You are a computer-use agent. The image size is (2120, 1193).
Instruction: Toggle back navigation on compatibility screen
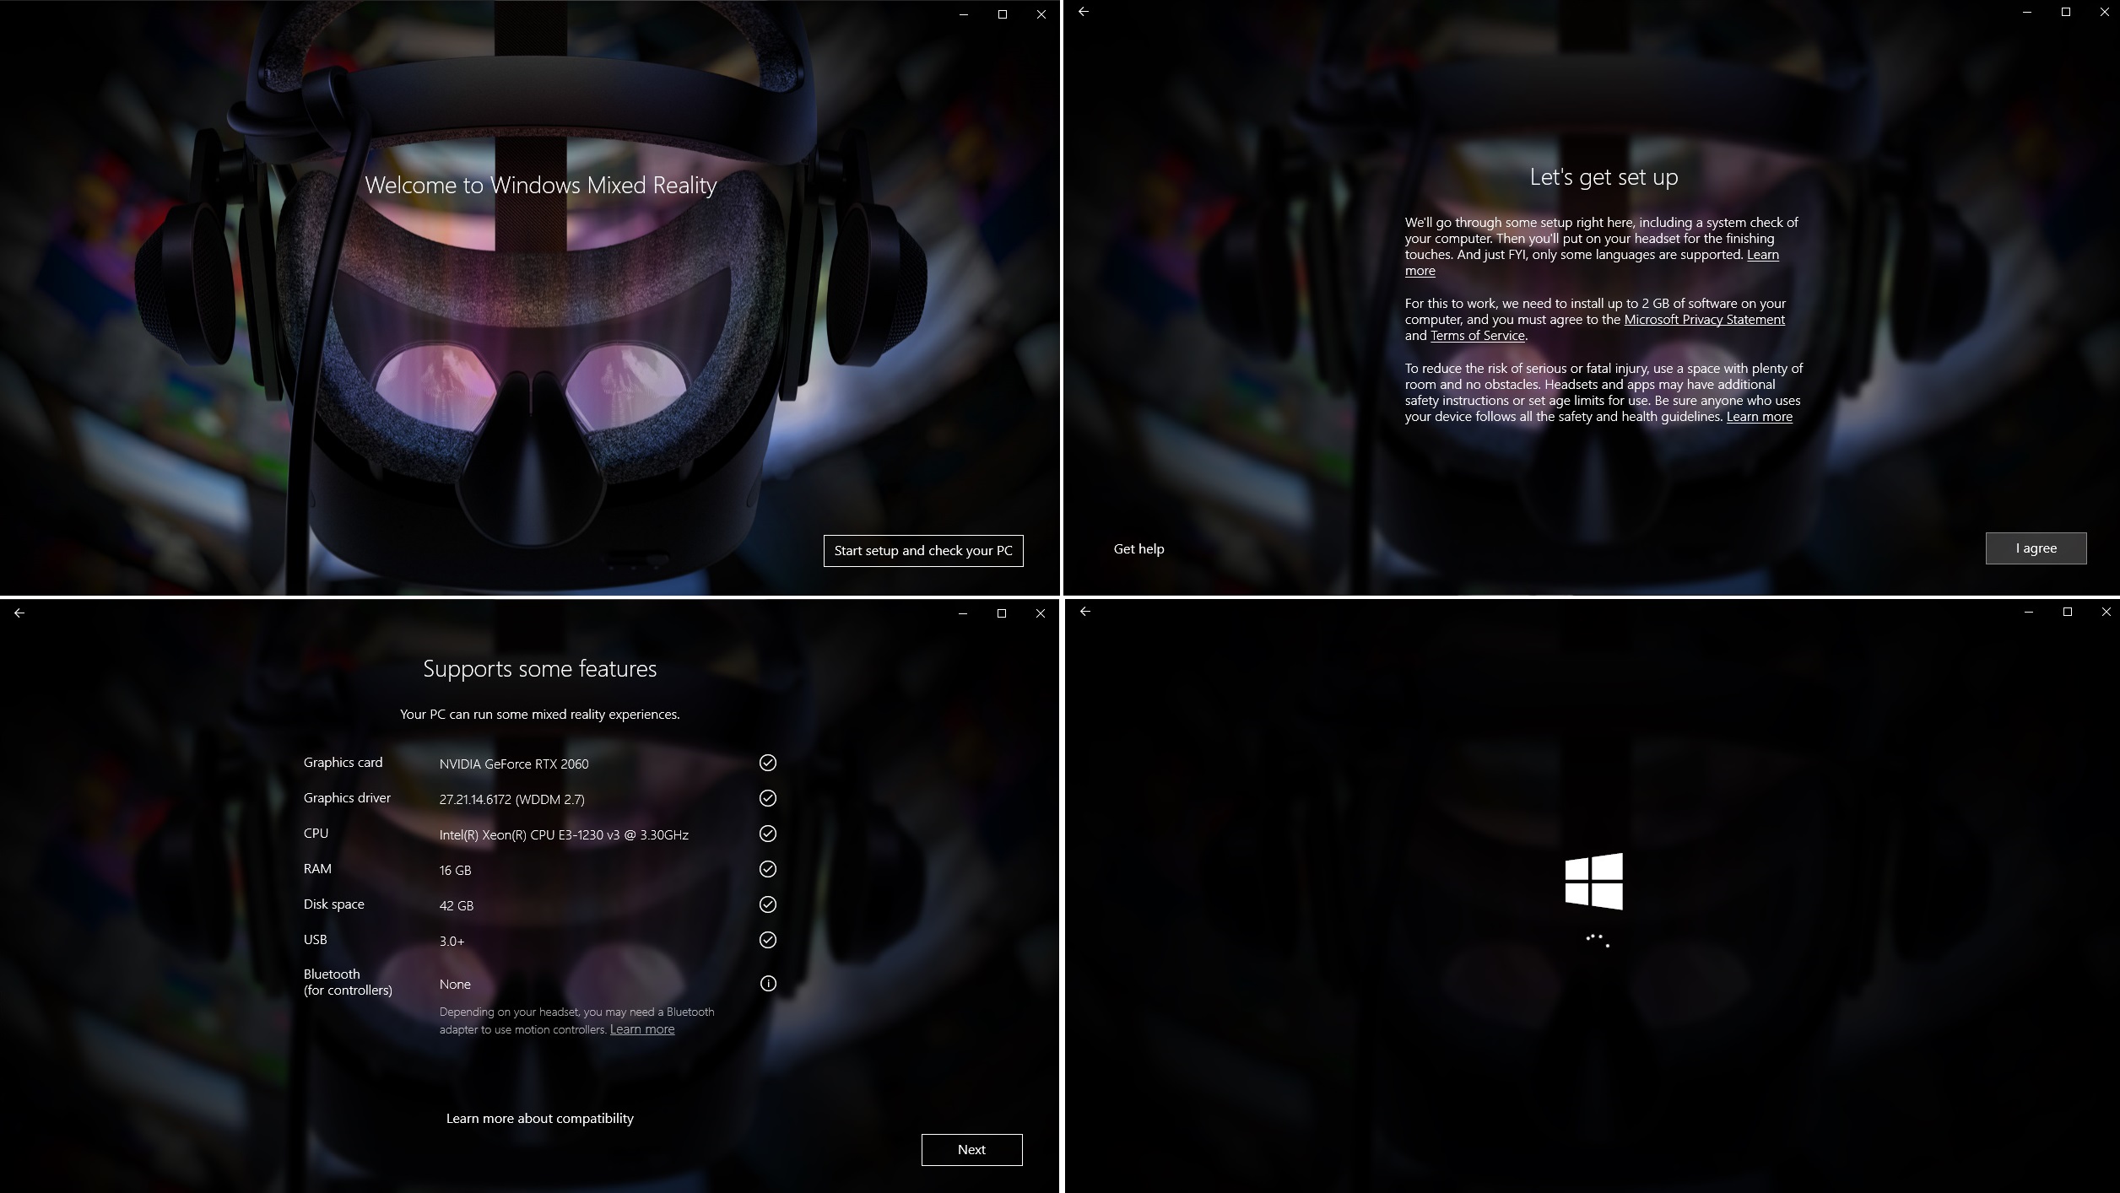(19, 611)
